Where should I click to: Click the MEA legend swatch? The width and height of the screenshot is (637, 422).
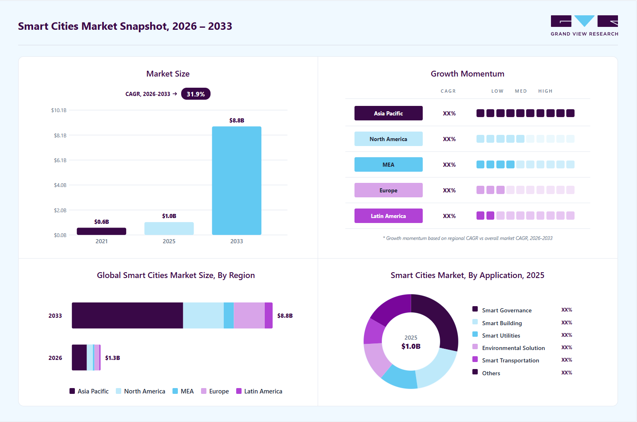tap(175, 391)
